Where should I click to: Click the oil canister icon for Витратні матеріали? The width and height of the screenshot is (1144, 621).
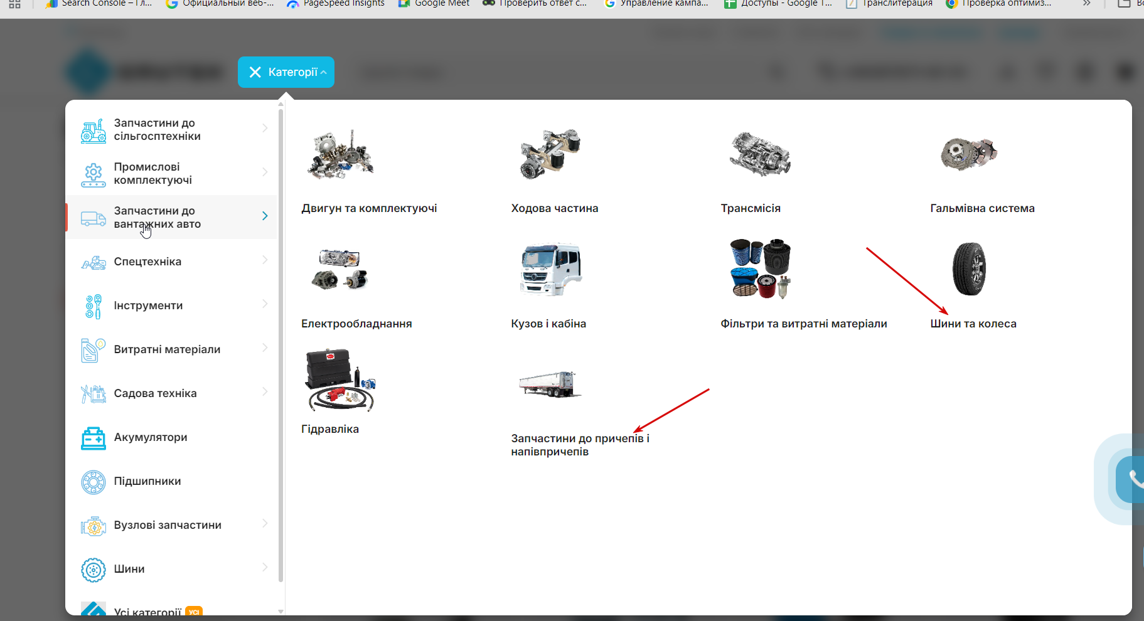[x=94, y=350]
